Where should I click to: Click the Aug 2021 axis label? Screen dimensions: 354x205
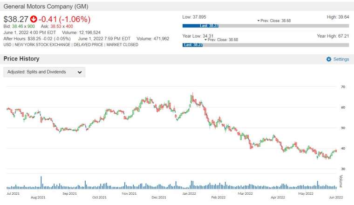[x=38, y=198]
